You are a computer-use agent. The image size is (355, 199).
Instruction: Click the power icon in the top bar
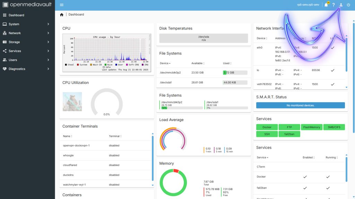(x=348, y=5)
